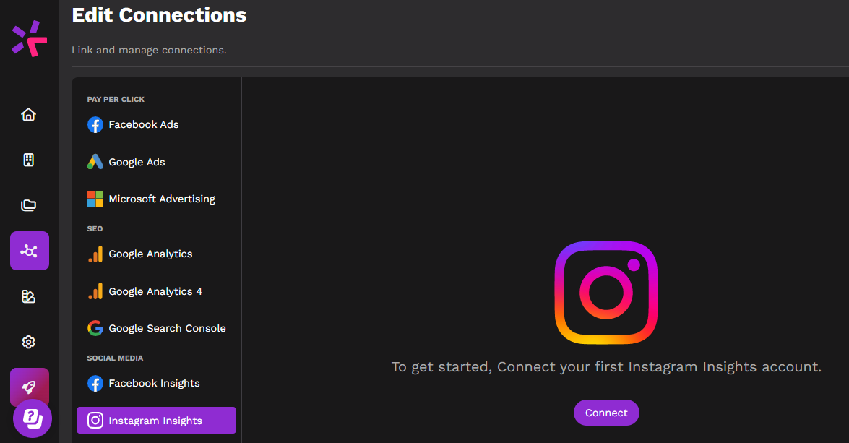Click the Connect button

pos(606,413)
